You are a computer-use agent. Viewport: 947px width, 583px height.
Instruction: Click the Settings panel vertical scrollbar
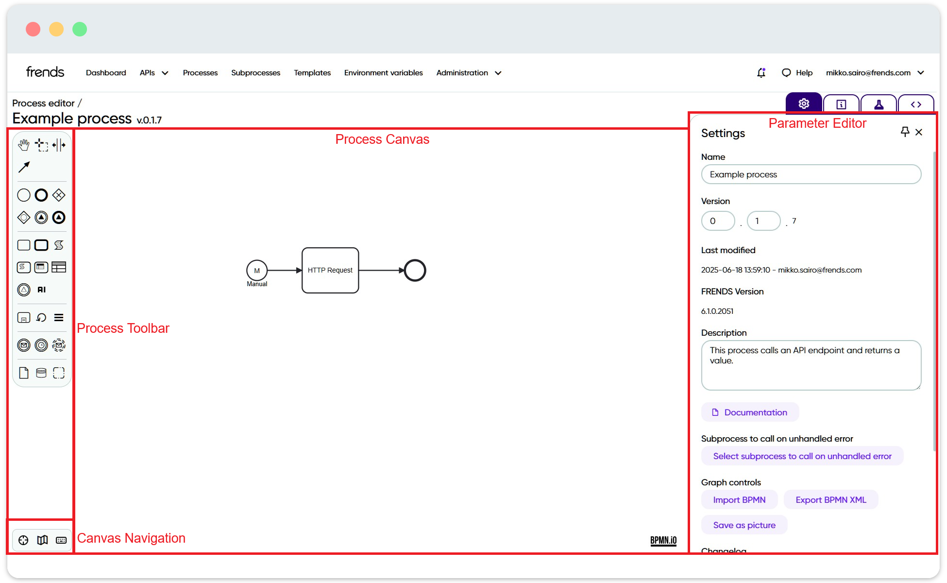tap(934, 301)
